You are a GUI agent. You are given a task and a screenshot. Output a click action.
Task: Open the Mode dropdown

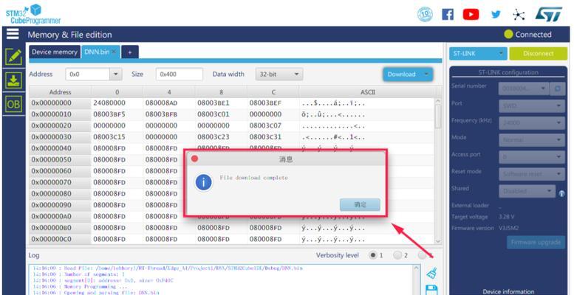click(x=532, y=139)
